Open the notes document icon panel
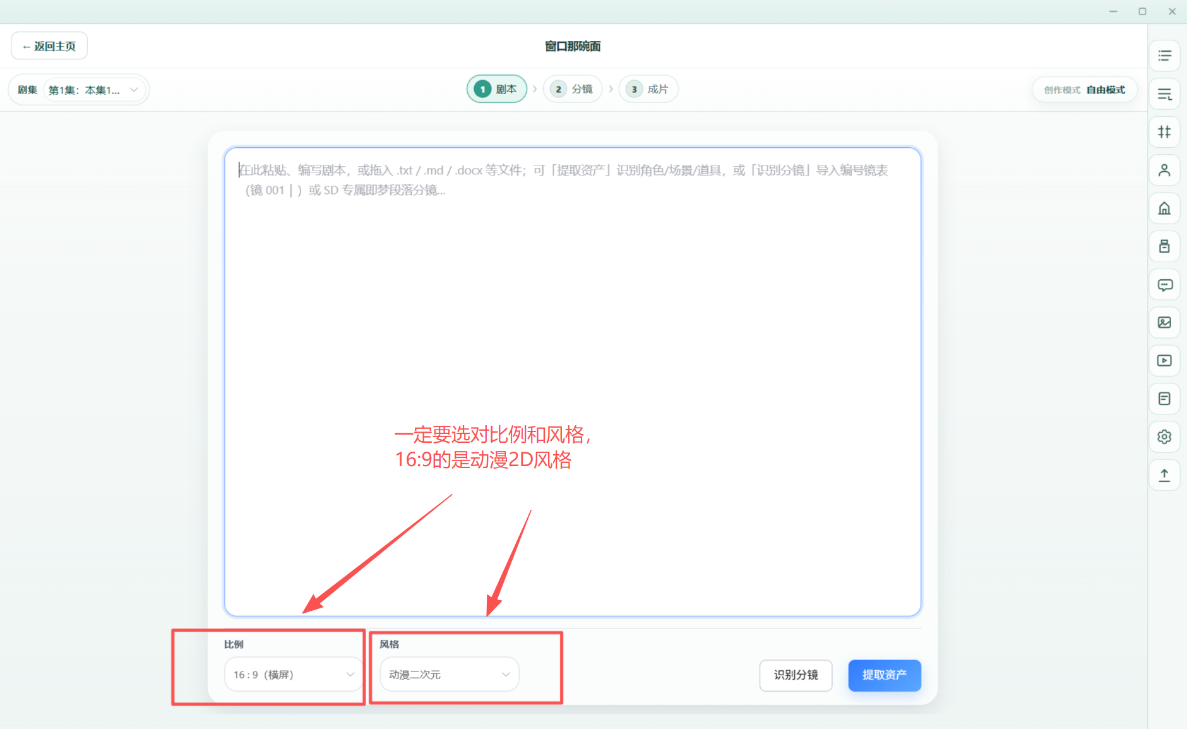Image resolution: width=1187 pixels, height=729 pixels. tap(1164, 399)
